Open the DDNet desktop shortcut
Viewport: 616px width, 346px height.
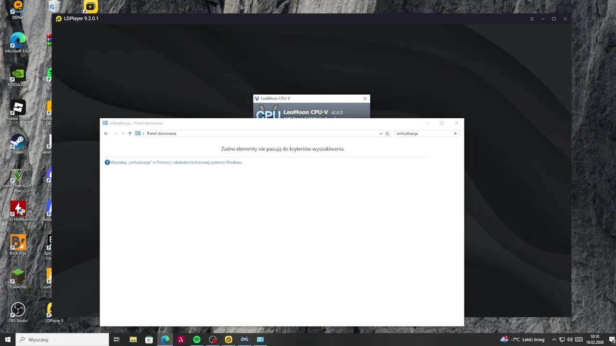pos(18,10)
